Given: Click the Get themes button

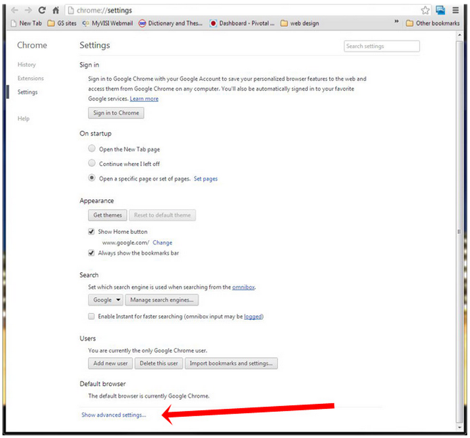Looking at the screenshot, I should (107, 215).
